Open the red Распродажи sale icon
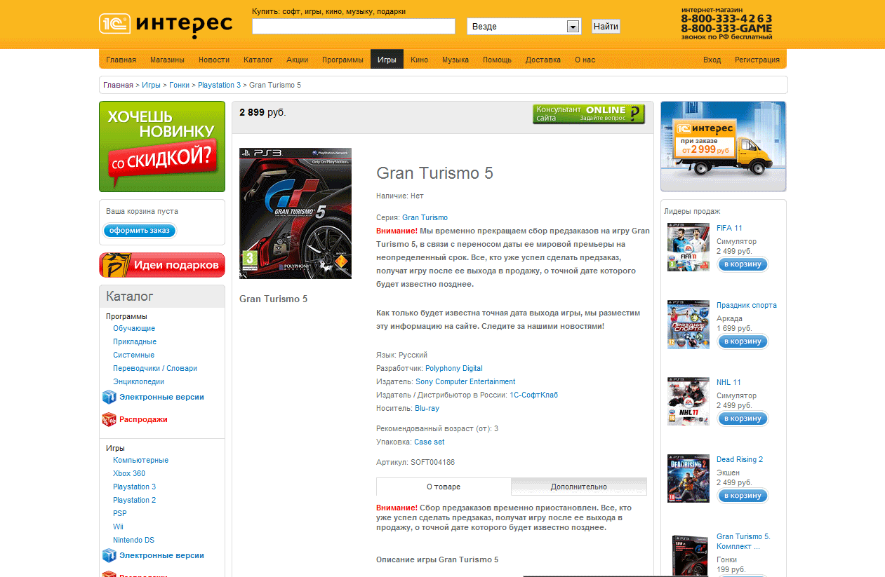The height and width of the screenshot is (577, 885). [109, 419]
